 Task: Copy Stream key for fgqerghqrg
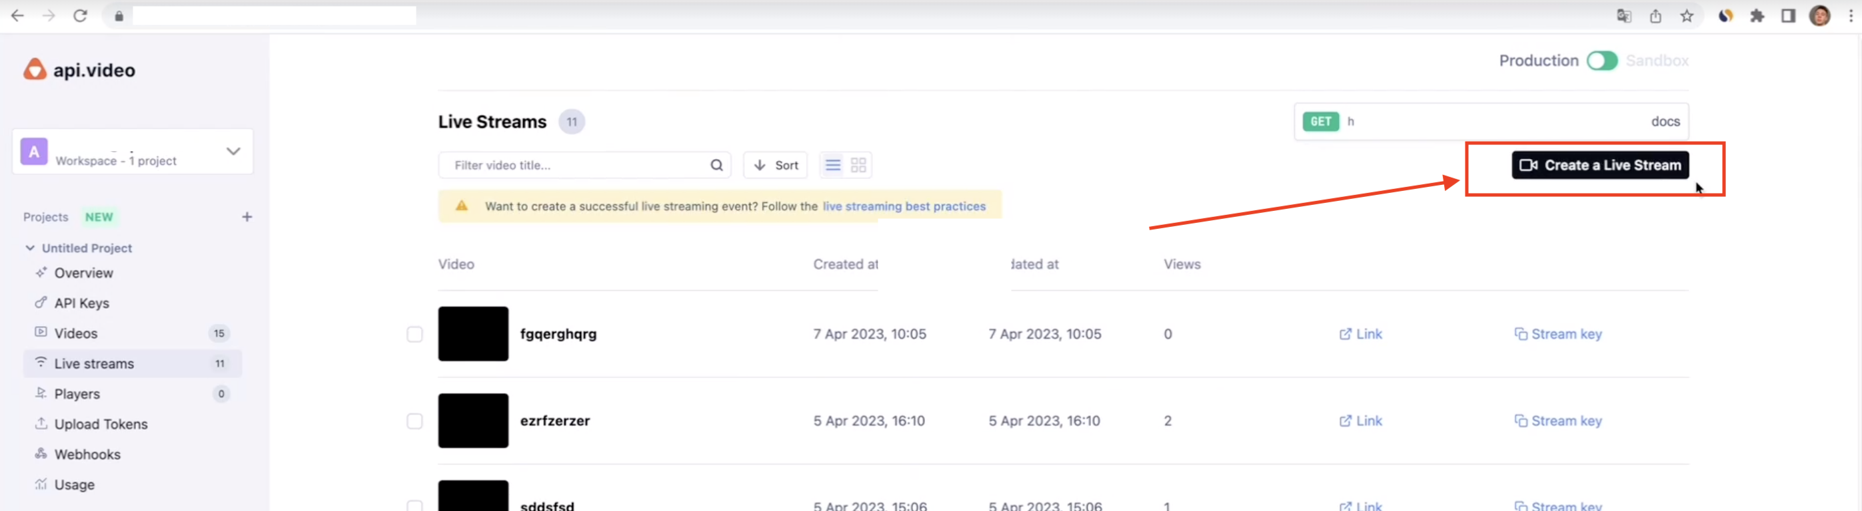click(x=1558, y=334)
